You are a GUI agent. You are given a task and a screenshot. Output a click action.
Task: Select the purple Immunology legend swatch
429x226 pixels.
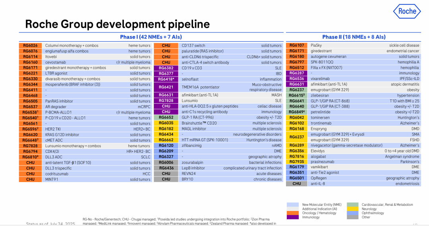[292, 217]
